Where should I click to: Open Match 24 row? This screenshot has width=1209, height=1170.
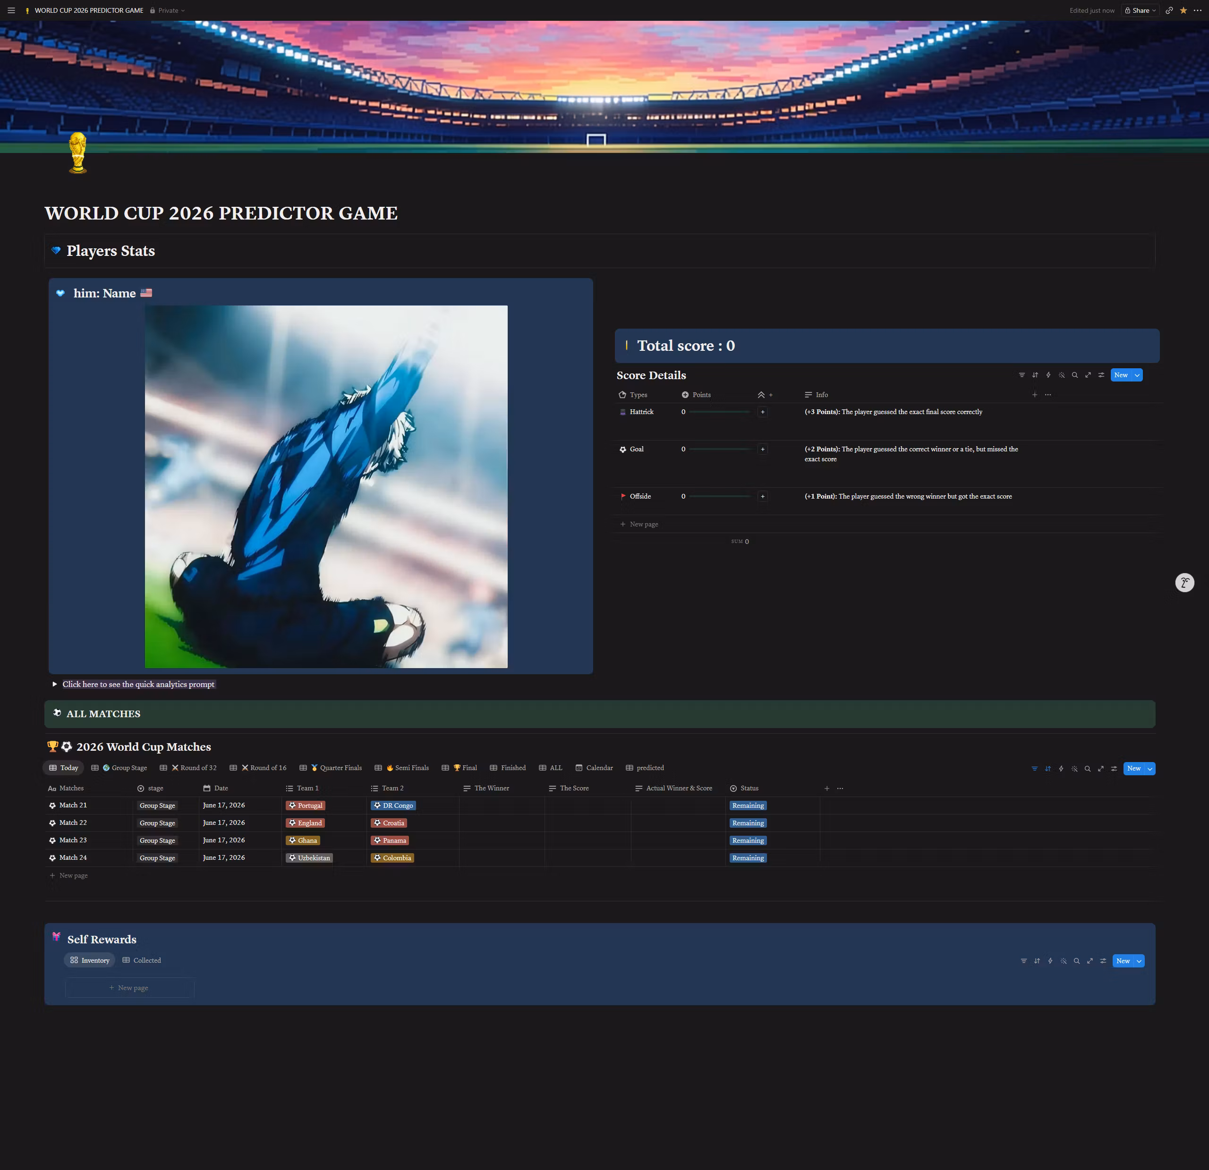tap(73, 858)
